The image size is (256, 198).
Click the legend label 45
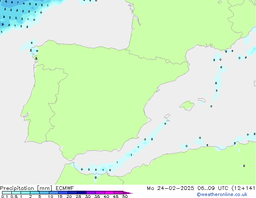coord(115,196)
